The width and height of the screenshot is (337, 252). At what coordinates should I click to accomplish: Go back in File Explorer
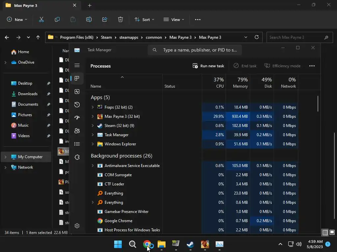pyautogui.click(x=7, y=37)
